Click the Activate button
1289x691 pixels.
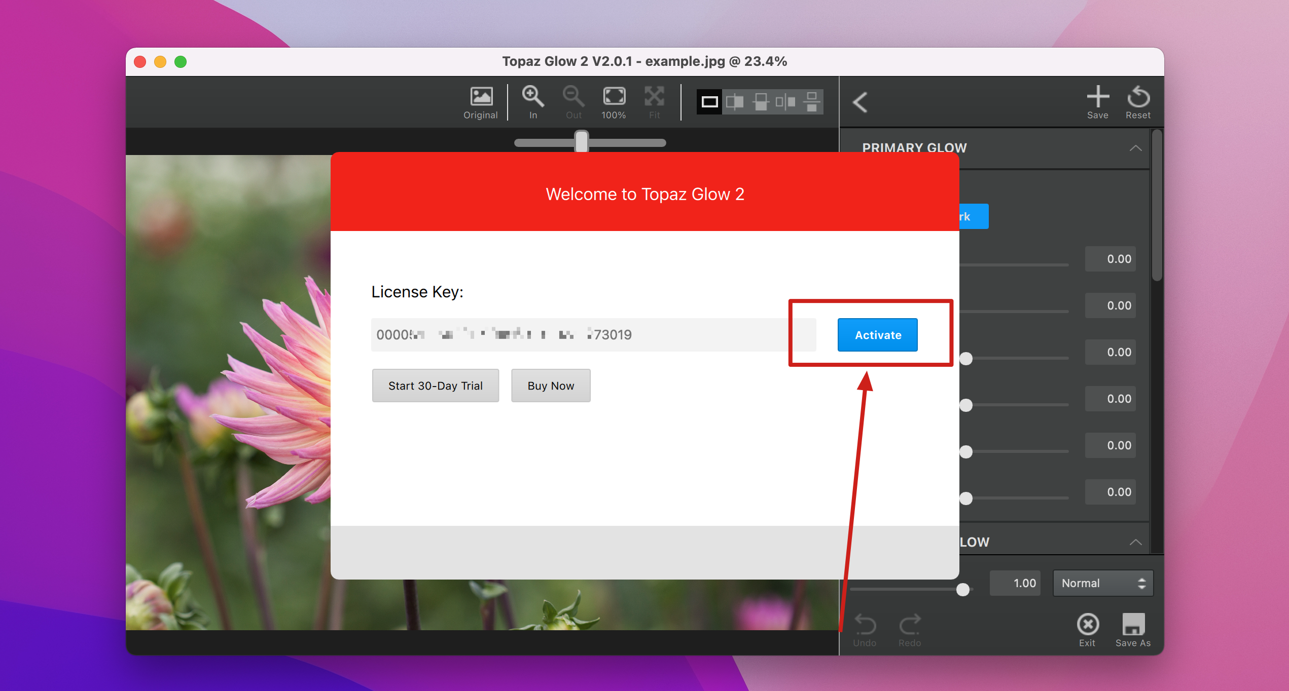point(877,335)
